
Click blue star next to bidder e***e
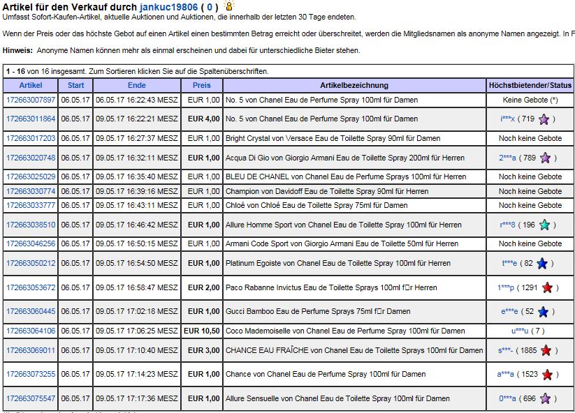pos(543,312)
